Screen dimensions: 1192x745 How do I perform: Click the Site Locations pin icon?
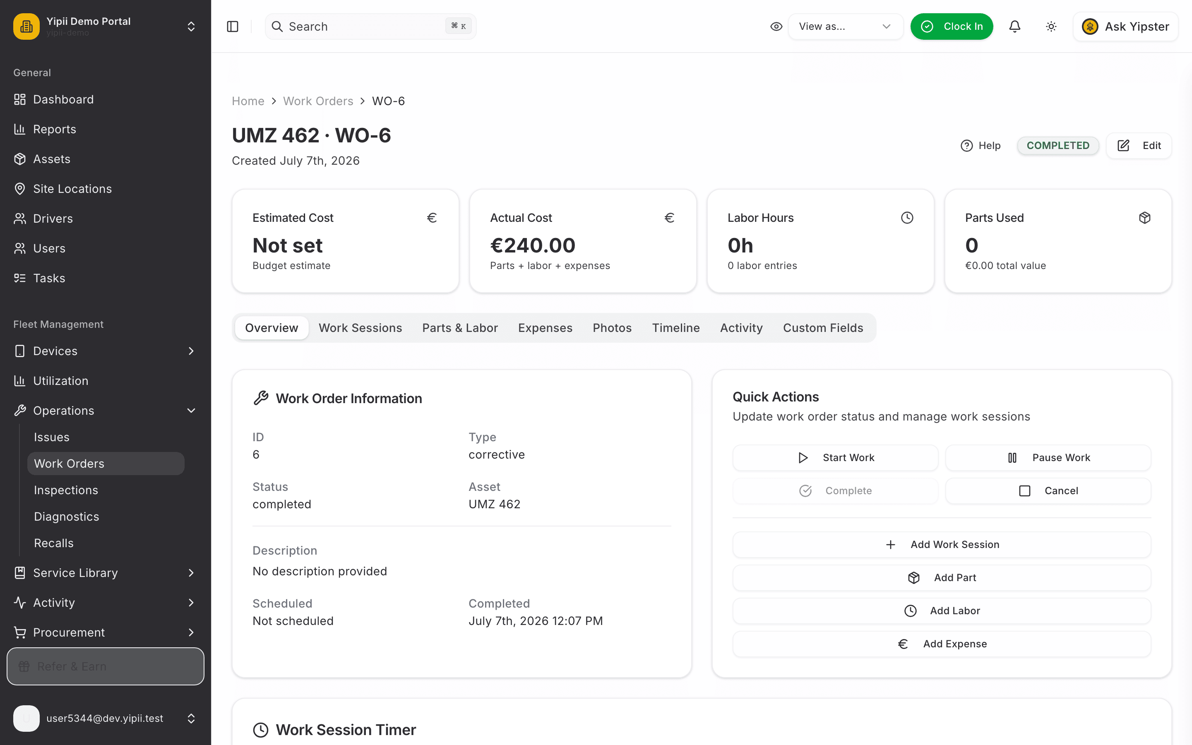(20, 189)
